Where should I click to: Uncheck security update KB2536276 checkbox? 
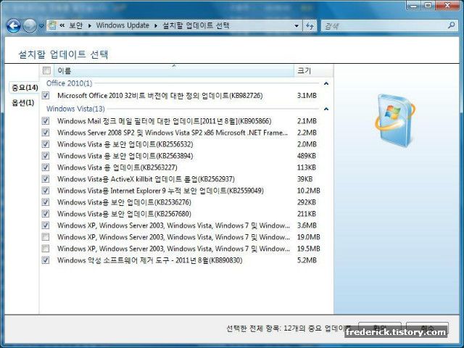pyautogui.click(x=46, y=202)
